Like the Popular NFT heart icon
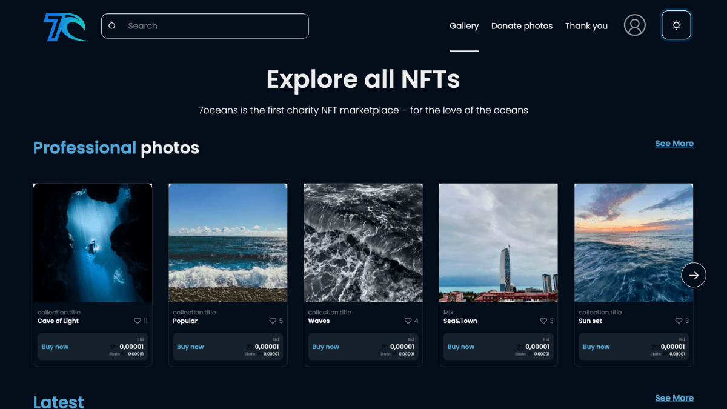The width and height of the screenshot is (727, 409). click(x=273, y=321)
